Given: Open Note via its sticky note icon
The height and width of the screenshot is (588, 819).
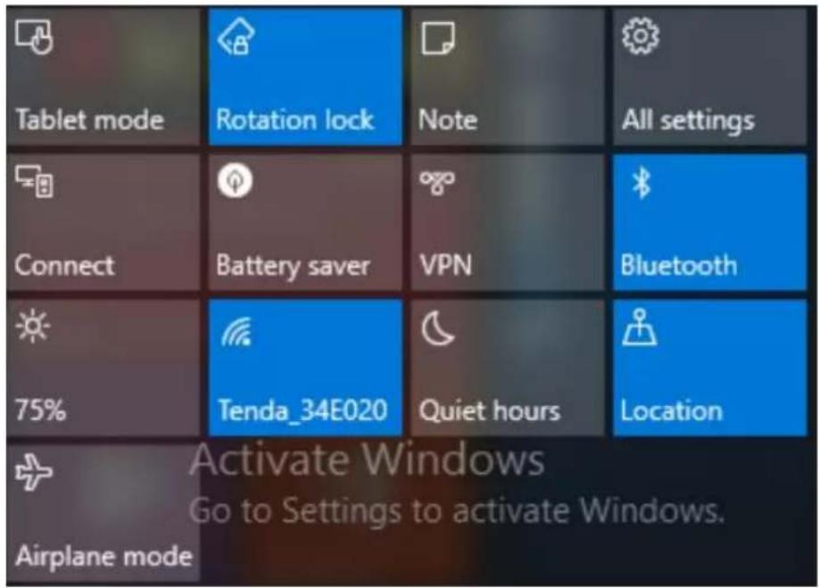Looking at the screenshot, I should 438,37.
